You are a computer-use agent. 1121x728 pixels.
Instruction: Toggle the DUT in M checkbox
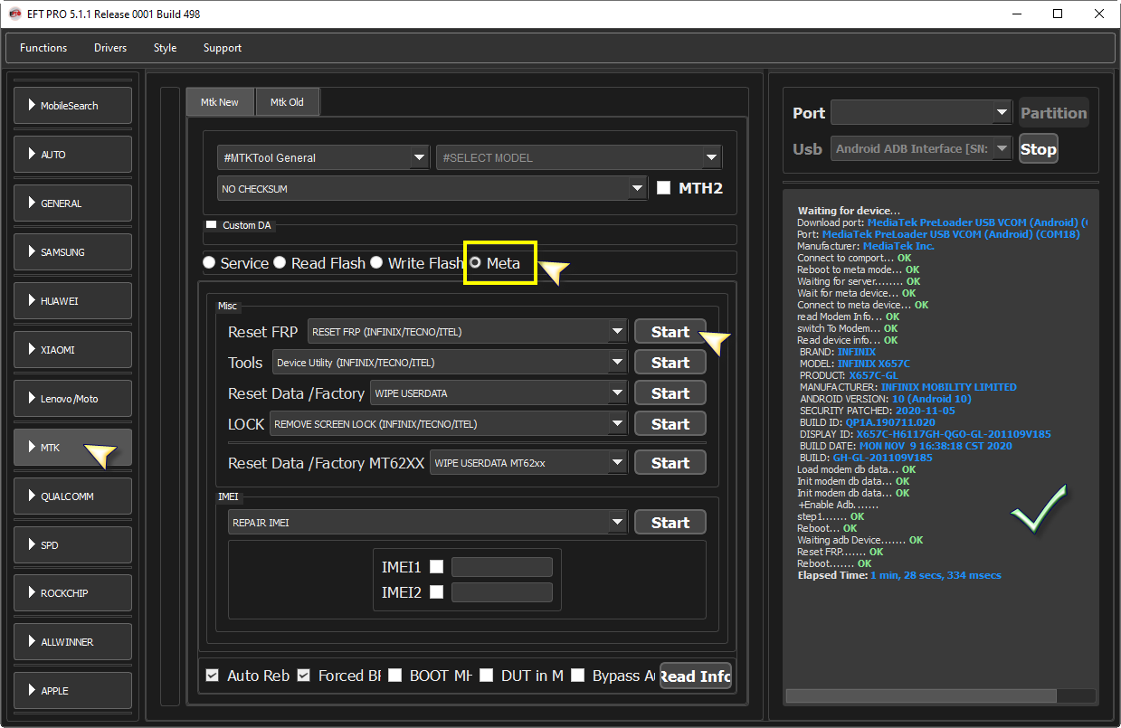click(x=487, y=676)
